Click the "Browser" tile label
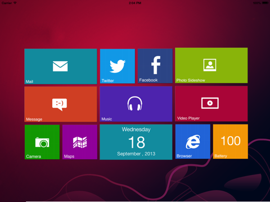 pyautogui.click(x=184, y=156)
